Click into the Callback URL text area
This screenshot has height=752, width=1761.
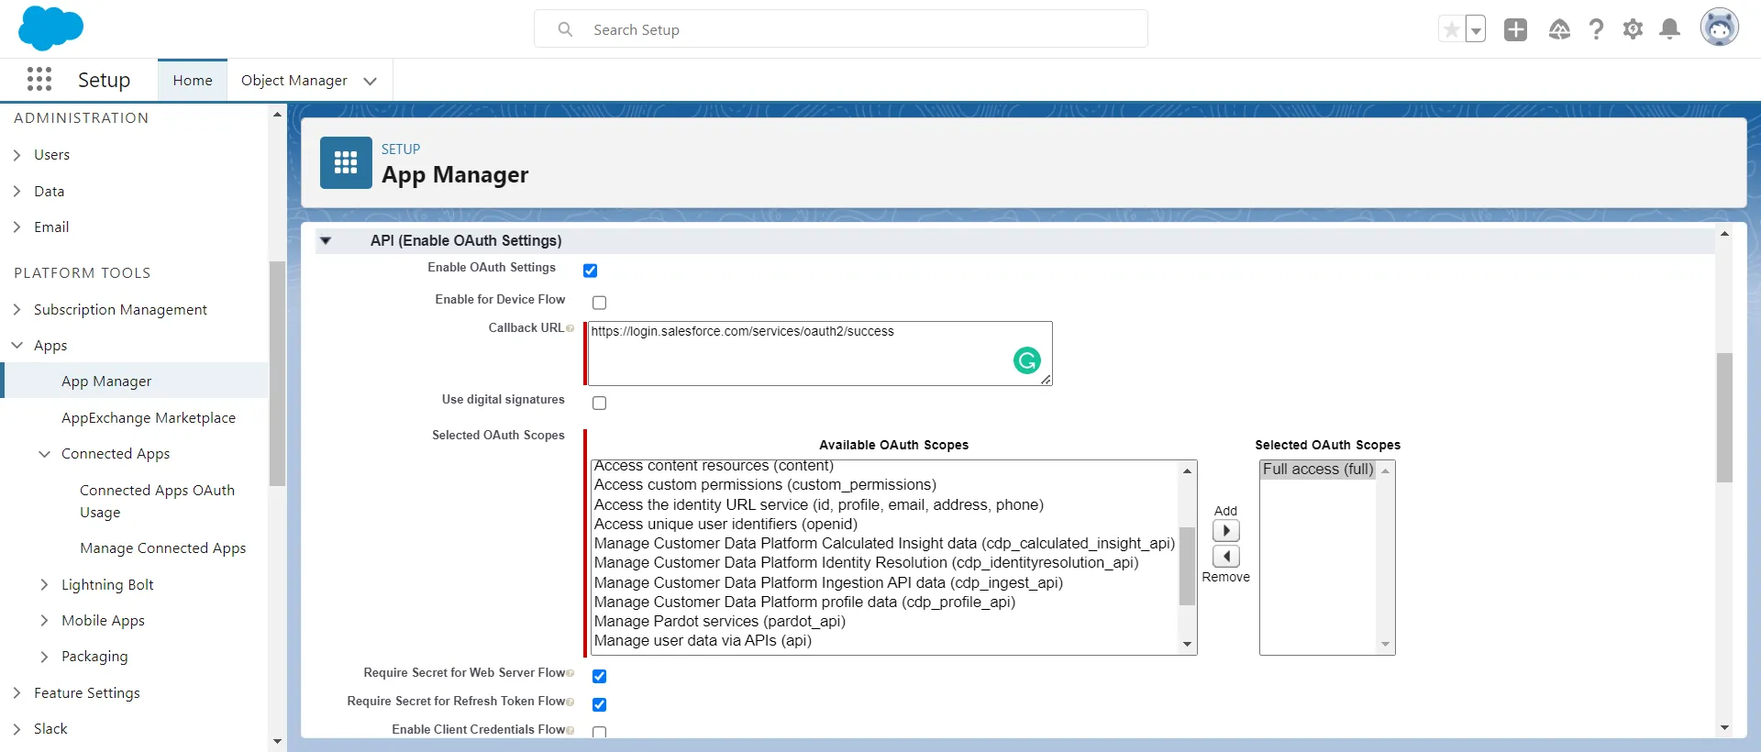tap(820, 354)
